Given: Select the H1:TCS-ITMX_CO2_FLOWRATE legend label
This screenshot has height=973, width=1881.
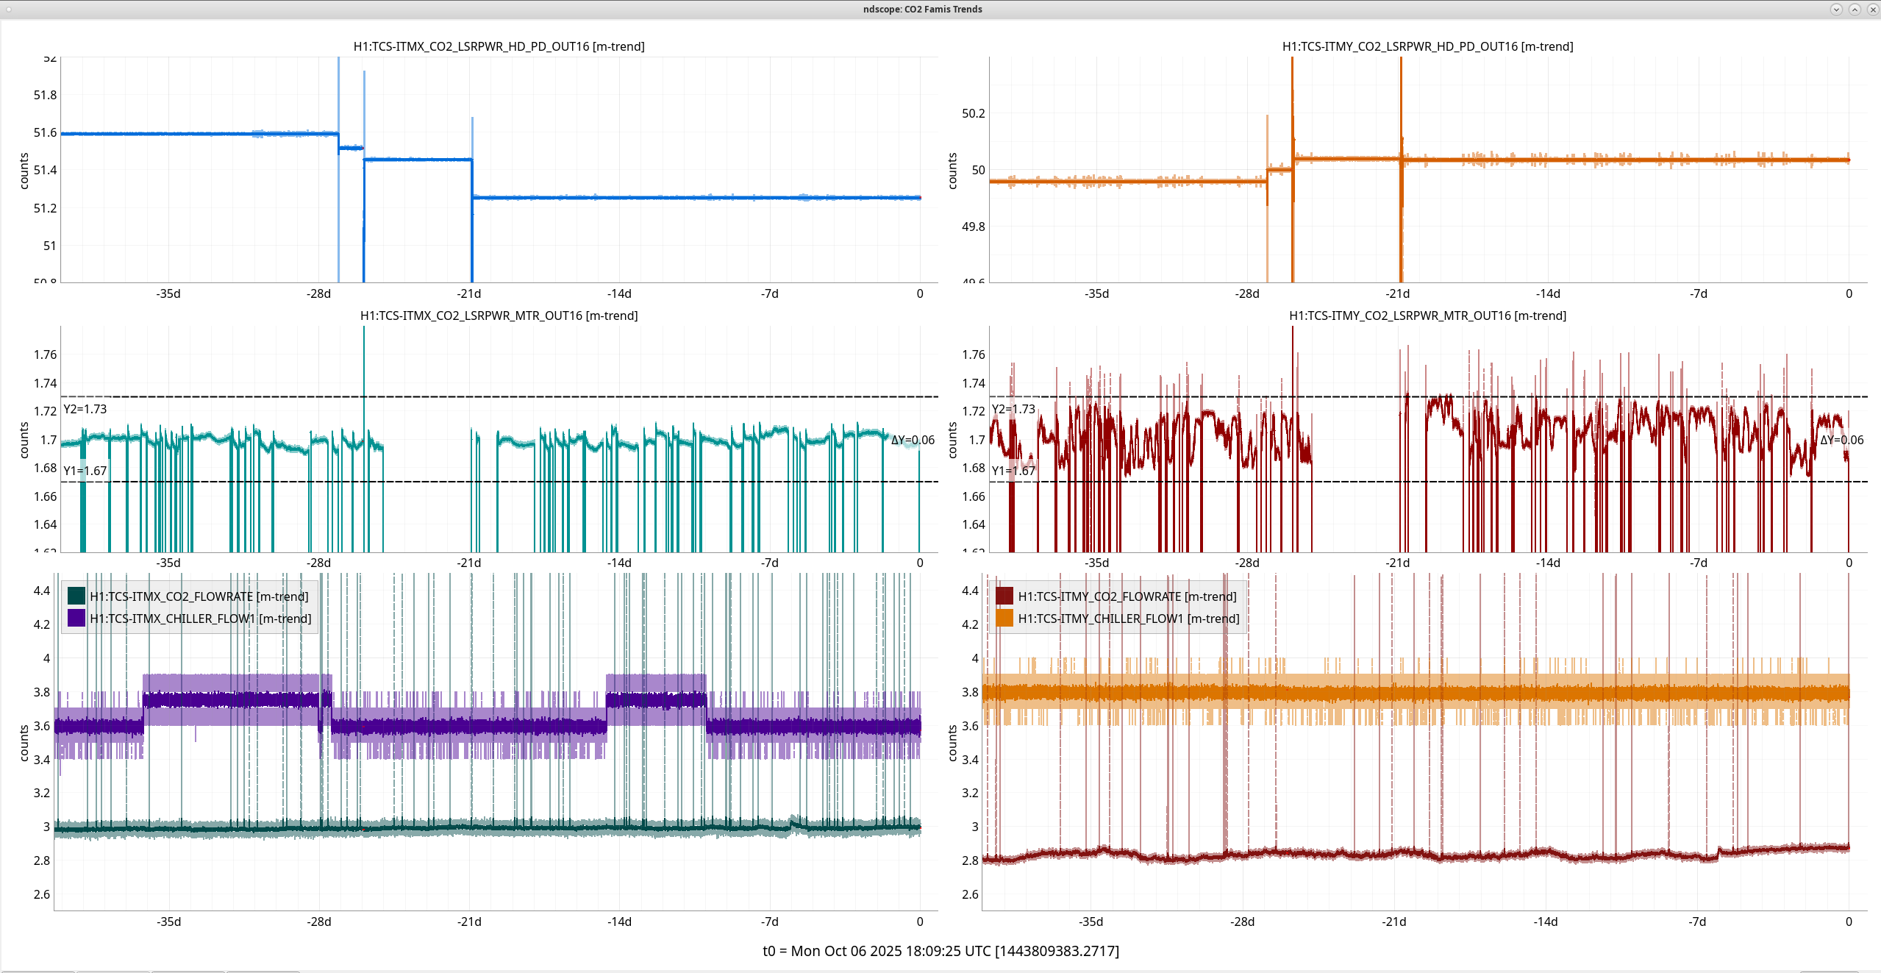Looking at the screenshot, I should [199, 596].
